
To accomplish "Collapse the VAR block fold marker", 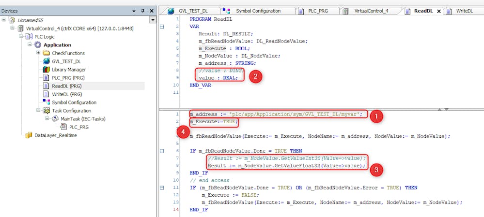I will pos(162,27).
